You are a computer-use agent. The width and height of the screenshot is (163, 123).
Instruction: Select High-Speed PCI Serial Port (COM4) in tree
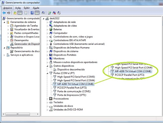[x=76, y=81]
